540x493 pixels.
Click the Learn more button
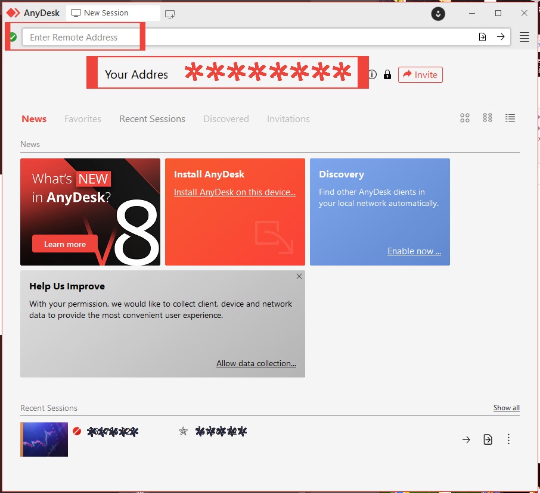[65, 244]
